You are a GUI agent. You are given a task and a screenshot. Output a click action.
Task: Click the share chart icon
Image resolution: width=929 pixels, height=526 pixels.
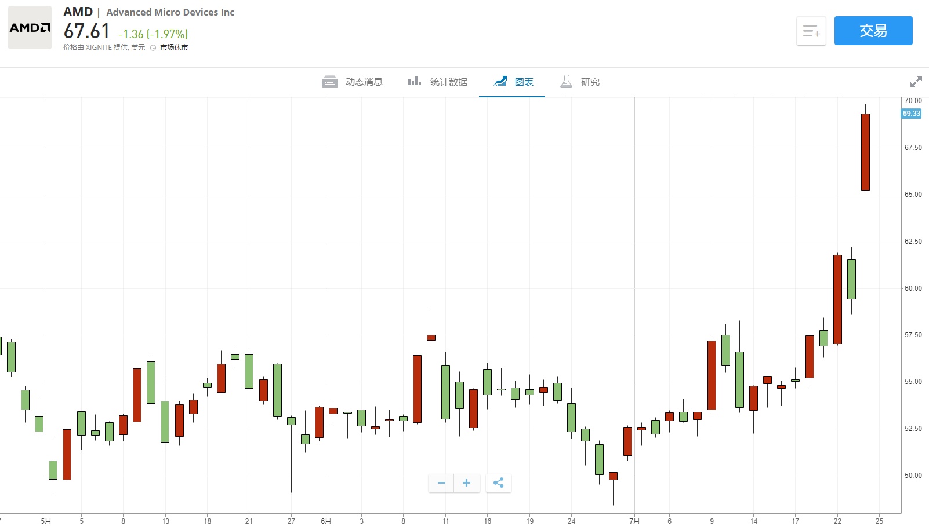pos(499,483)
